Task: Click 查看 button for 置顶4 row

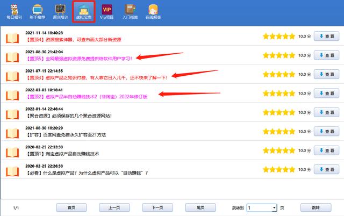Action: tap(326, 36)
